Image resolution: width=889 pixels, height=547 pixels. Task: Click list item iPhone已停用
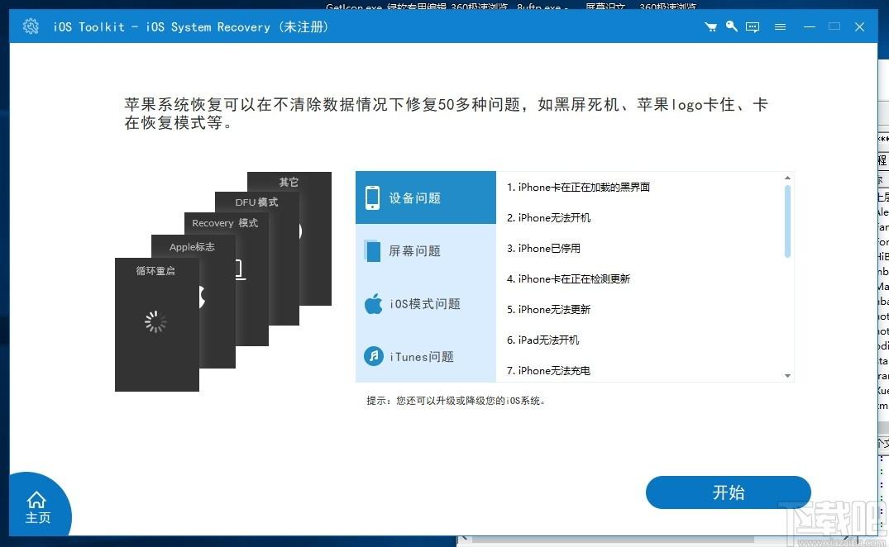(543, 248)
